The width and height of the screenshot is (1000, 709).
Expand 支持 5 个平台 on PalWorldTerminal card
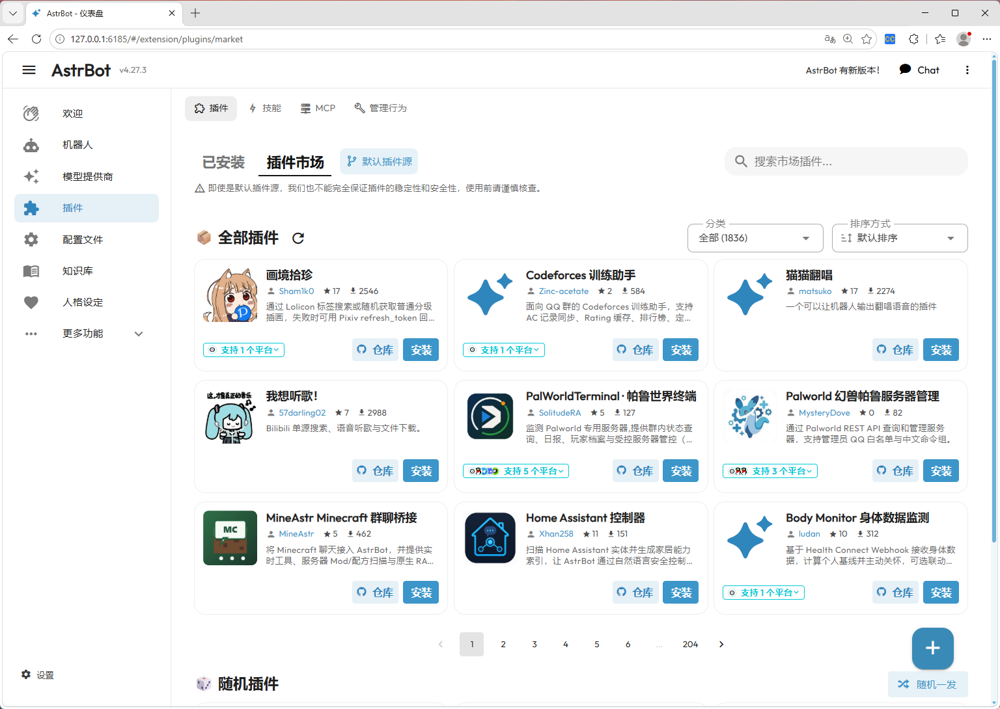516,471
